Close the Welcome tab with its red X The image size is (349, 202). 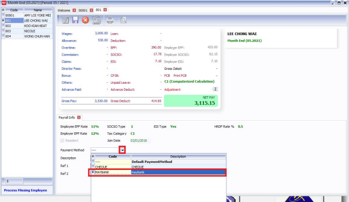74,10
